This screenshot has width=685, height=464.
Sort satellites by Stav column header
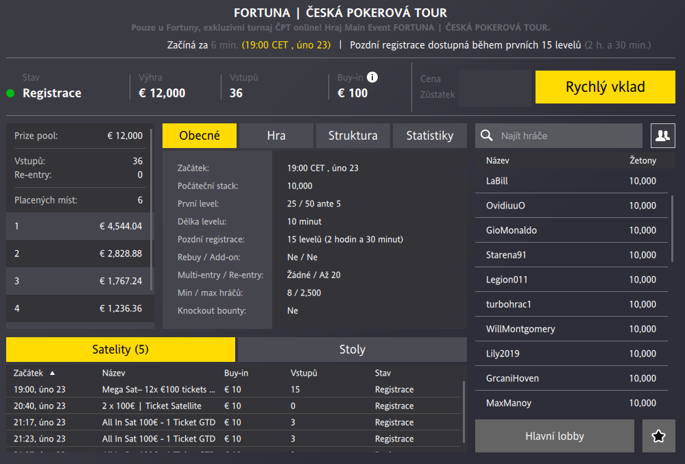point(383,374)
